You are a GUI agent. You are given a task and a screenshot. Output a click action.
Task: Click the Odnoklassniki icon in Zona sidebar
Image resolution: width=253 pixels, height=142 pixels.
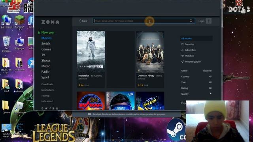point(53,108)
